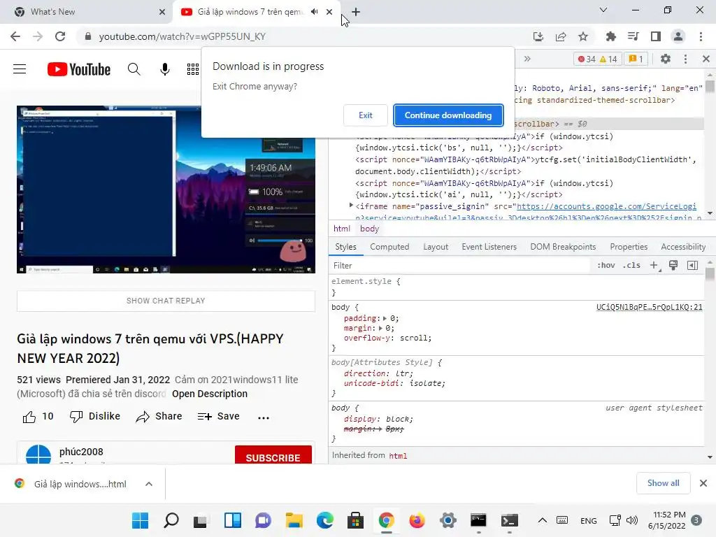Close the DevTools panel
Image resolution: width=716 pixels, height=537 pixels.
pyautogui.click(x=706, y=59)
